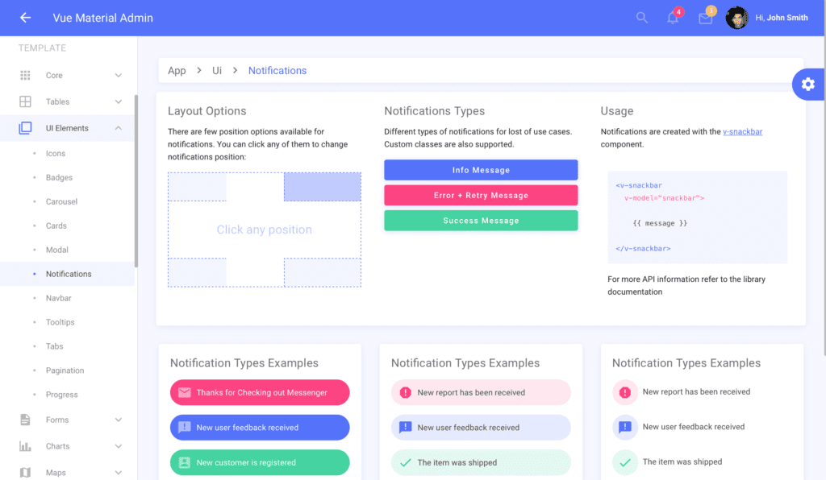Open search via the magnifier icon
The height and width of the screenshot is (480, 826).
pyautogui.click(x=641, y=18)
